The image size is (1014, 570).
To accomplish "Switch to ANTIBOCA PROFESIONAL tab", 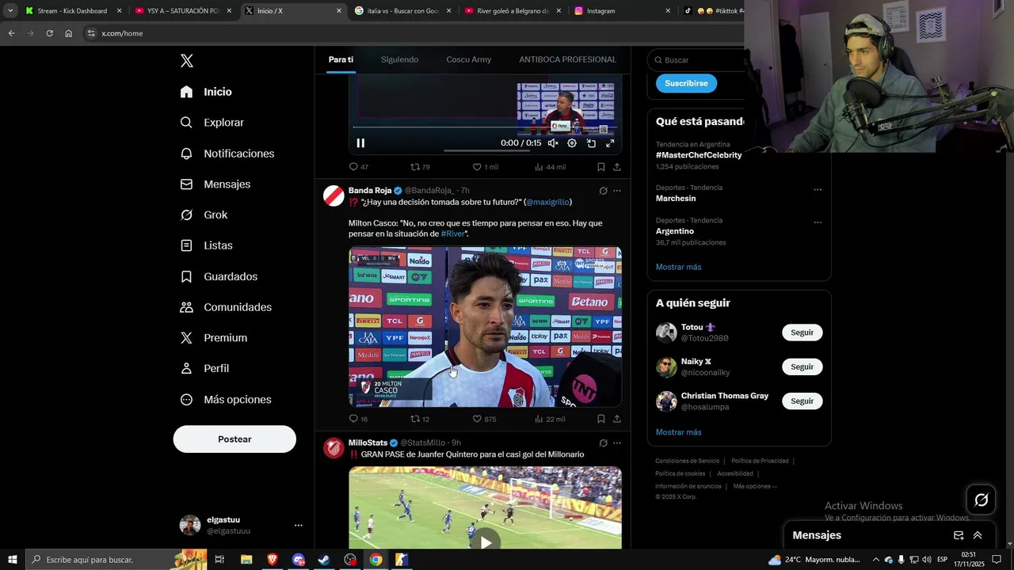I will 567,59.
